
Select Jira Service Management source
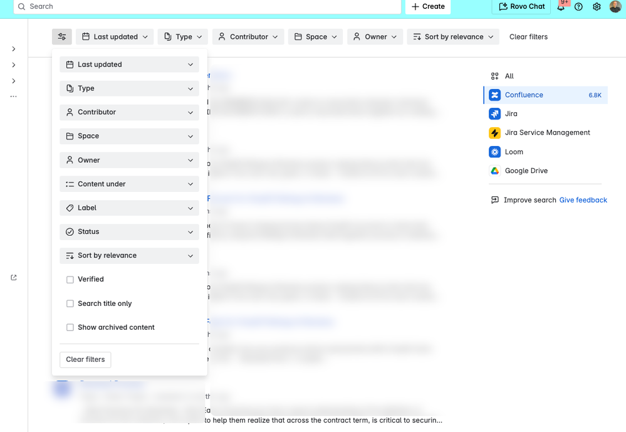545,133
